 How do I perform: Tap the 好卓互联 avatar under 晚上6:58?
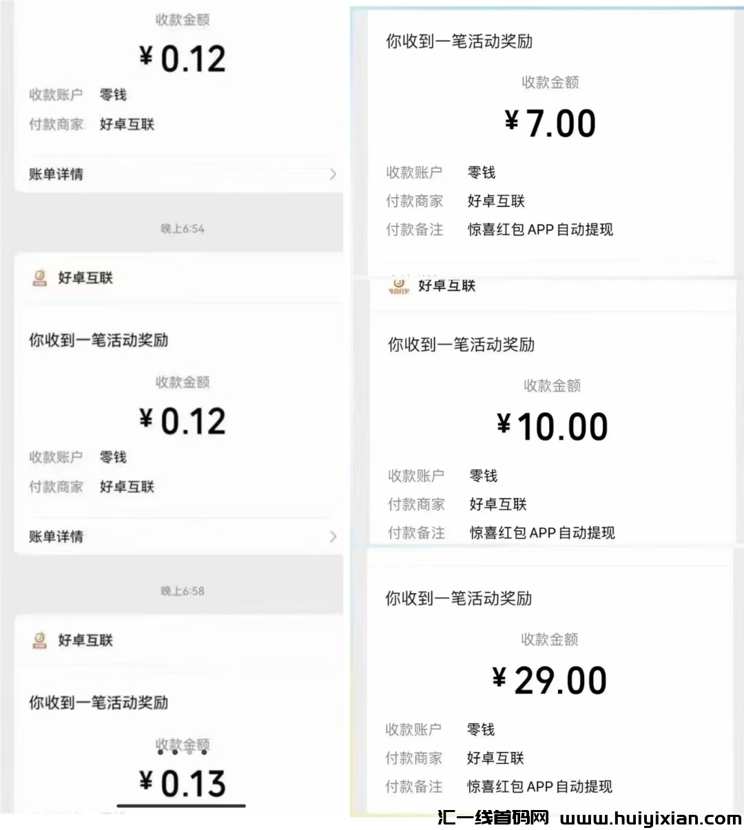(x=40, y=640)
